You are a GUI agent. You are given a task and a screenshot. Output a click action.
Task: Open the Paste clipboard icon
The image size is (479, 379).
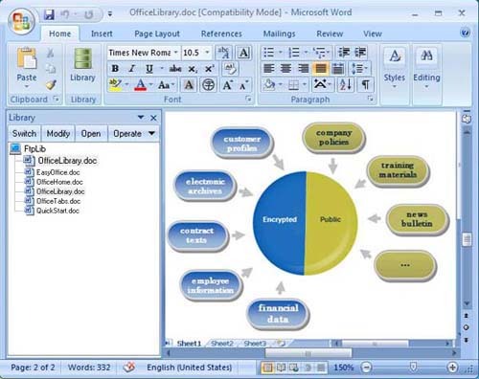27,57
